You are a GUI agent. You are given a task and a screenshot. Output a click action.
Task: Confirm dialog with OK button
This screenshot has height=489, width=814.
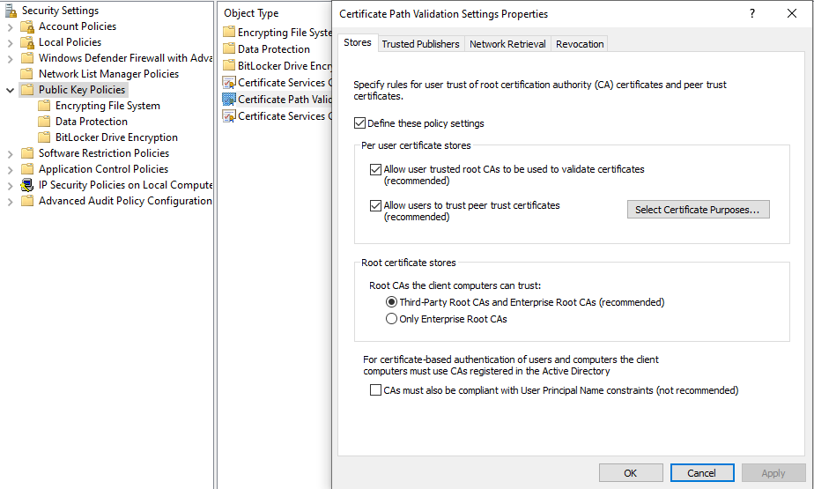(x=630, y=473)
